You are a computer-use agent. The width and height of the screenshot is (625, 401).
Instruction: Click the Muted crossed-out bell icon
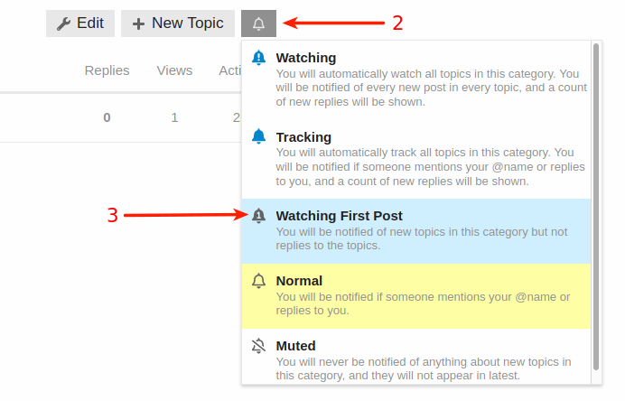[x=258, y=346]
